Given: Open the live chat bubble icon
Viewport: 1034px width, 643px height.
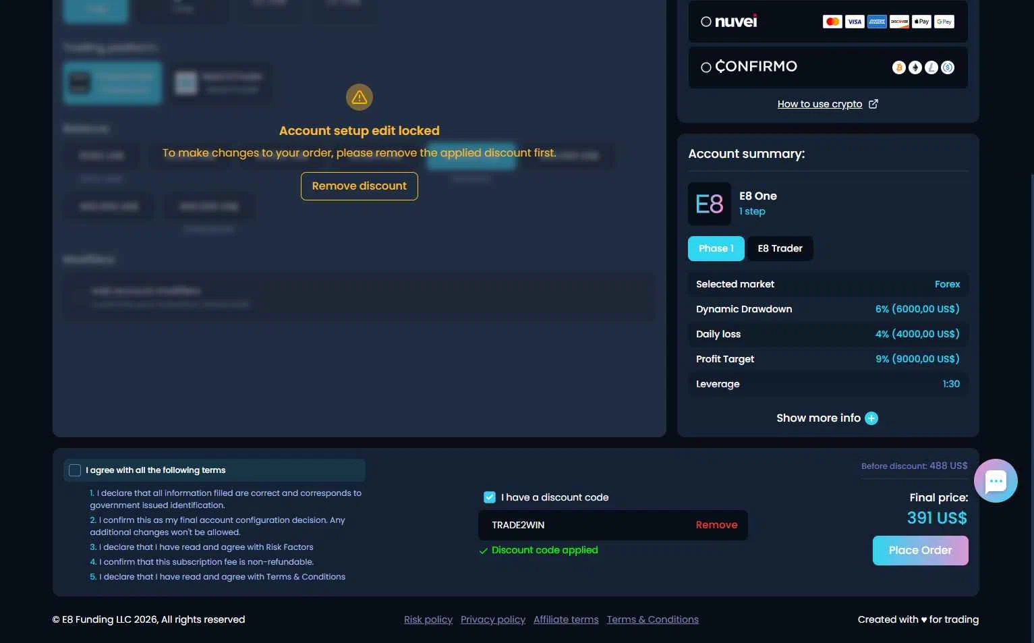Looking at the screenshot, I should point(996,481).
